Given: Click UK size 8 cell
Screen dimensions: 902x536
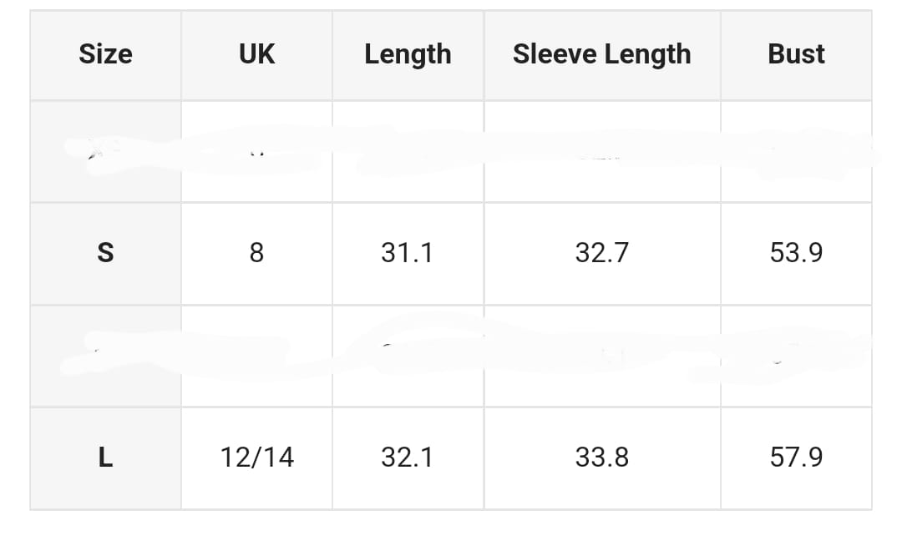Looking at the screenshot, I should tap(256, 252).
